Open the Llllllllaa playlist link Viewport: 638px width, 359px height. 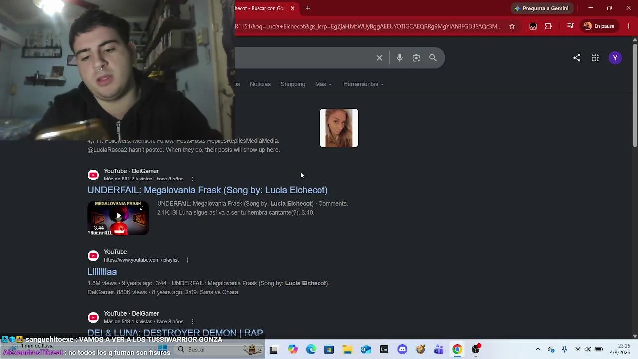click(x=102, y=272)
